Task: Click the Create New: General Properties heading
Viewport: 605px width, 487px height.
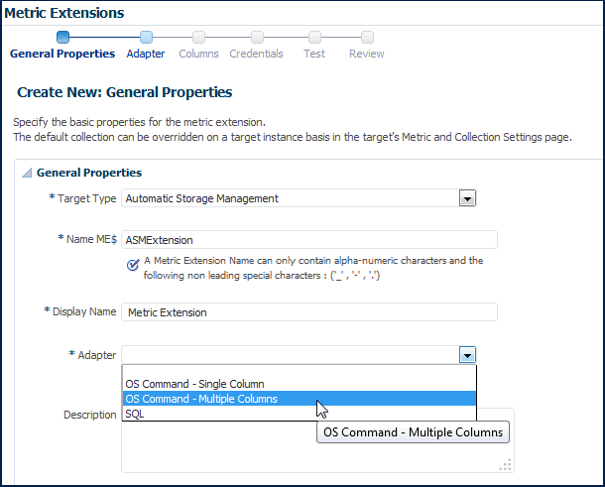Action: coord(125,92)
